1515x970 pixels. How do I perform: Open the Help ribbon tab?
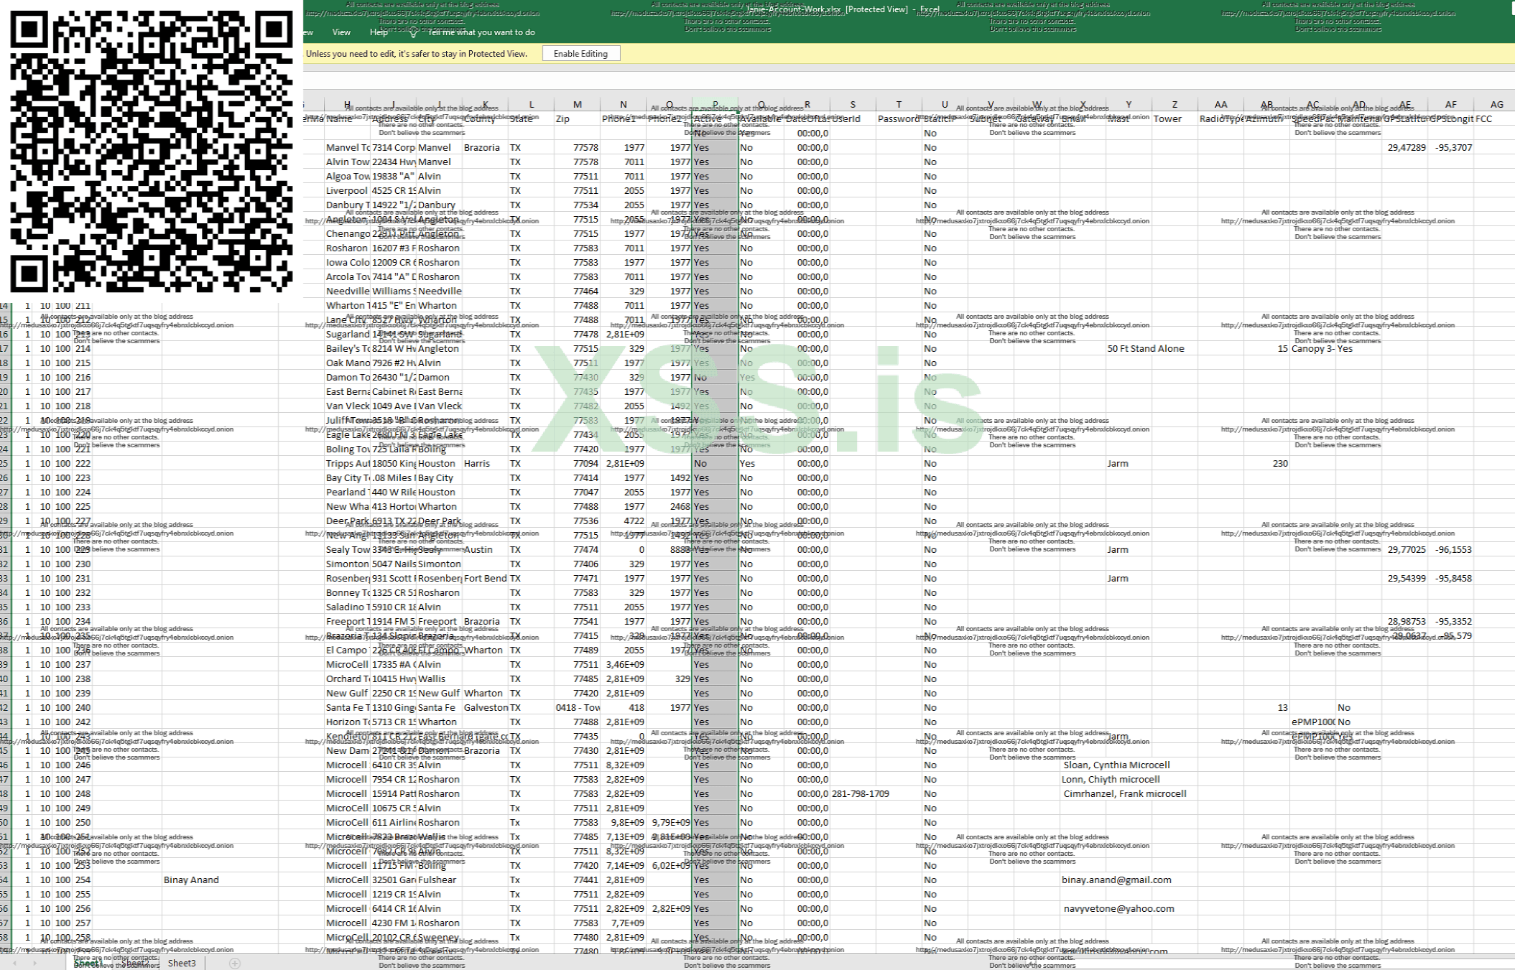tap(379, 32)
